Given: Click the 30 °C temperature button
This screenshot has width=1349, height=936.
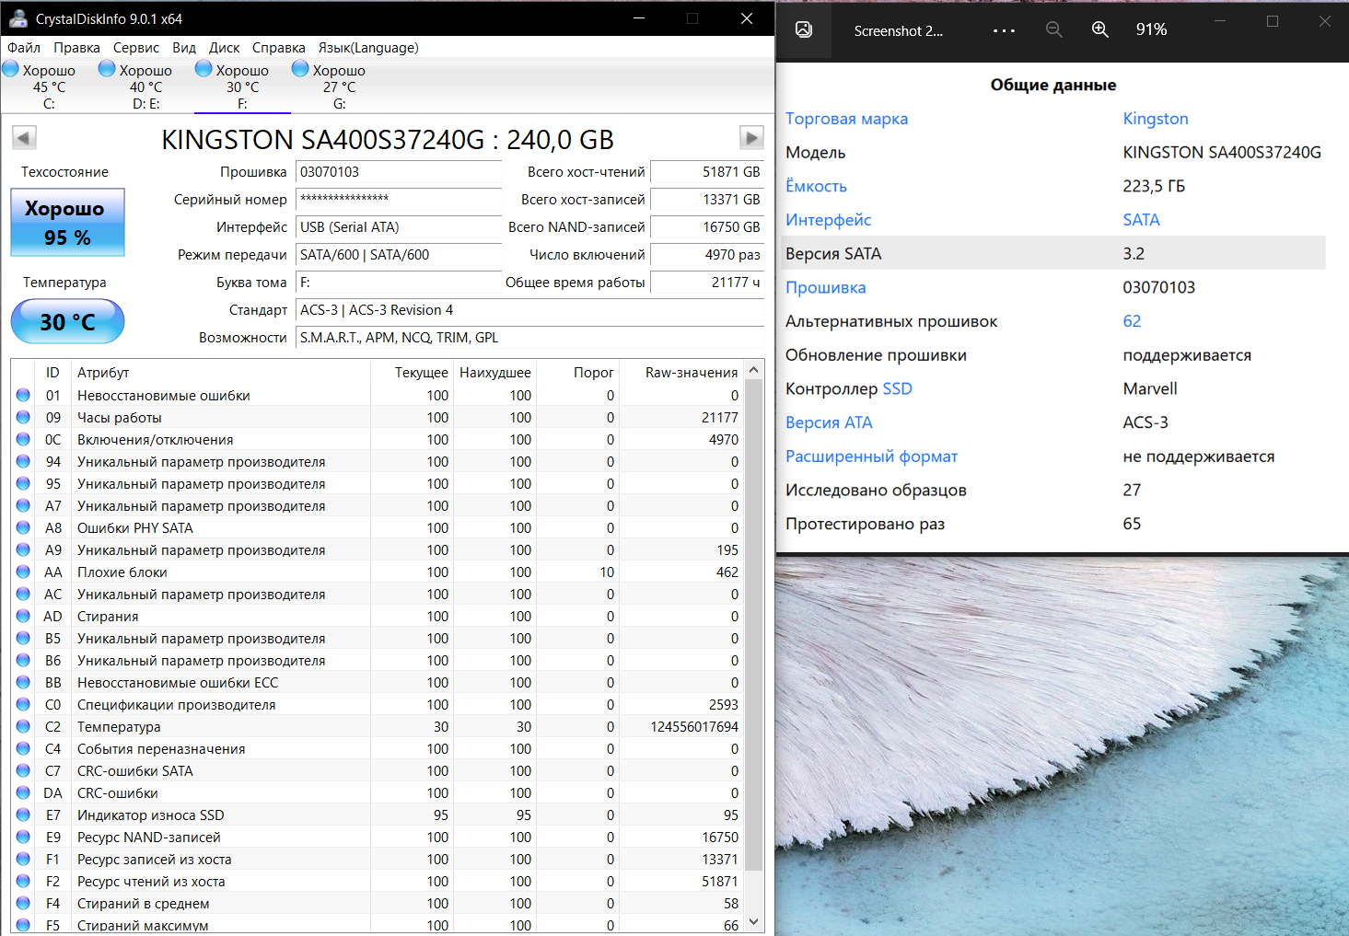Looking at the screenshot, I should [x=67, y=322].
